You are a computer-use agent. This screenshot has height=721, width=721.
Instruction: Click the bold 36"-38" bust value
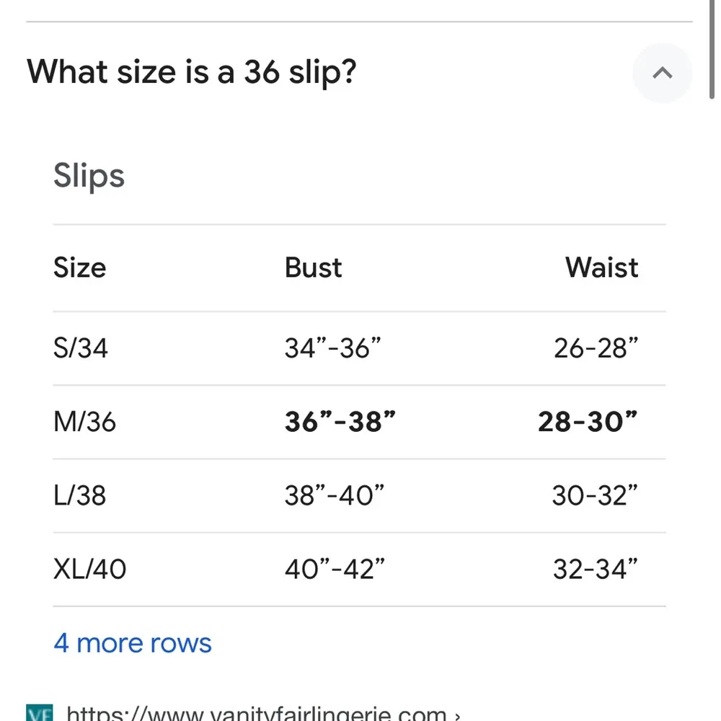pos(340,422)
